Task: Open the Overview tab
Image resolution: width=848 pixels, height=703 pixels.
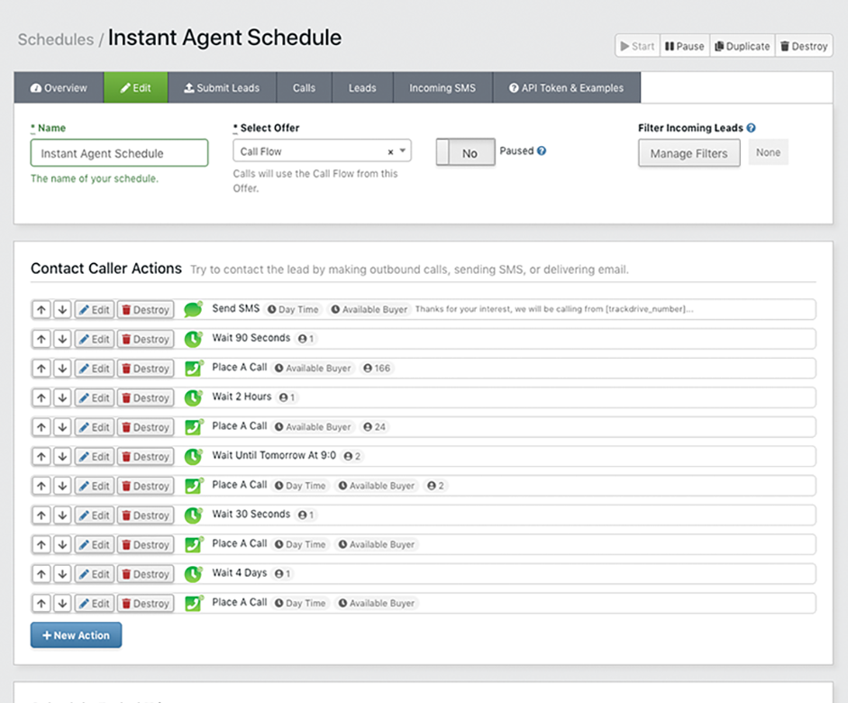Action: pyautogui.click(x=59, y=87)
